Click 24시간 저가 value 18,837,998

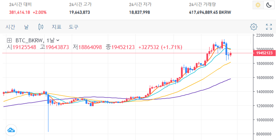139,12
